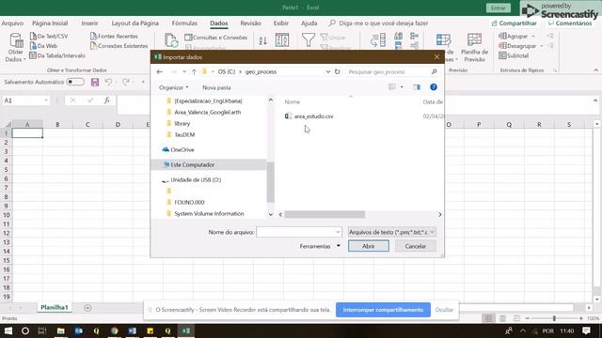The image size is (602, 338).
Task: Open the Classificar sort dialog icon
Action: point(282,40)
